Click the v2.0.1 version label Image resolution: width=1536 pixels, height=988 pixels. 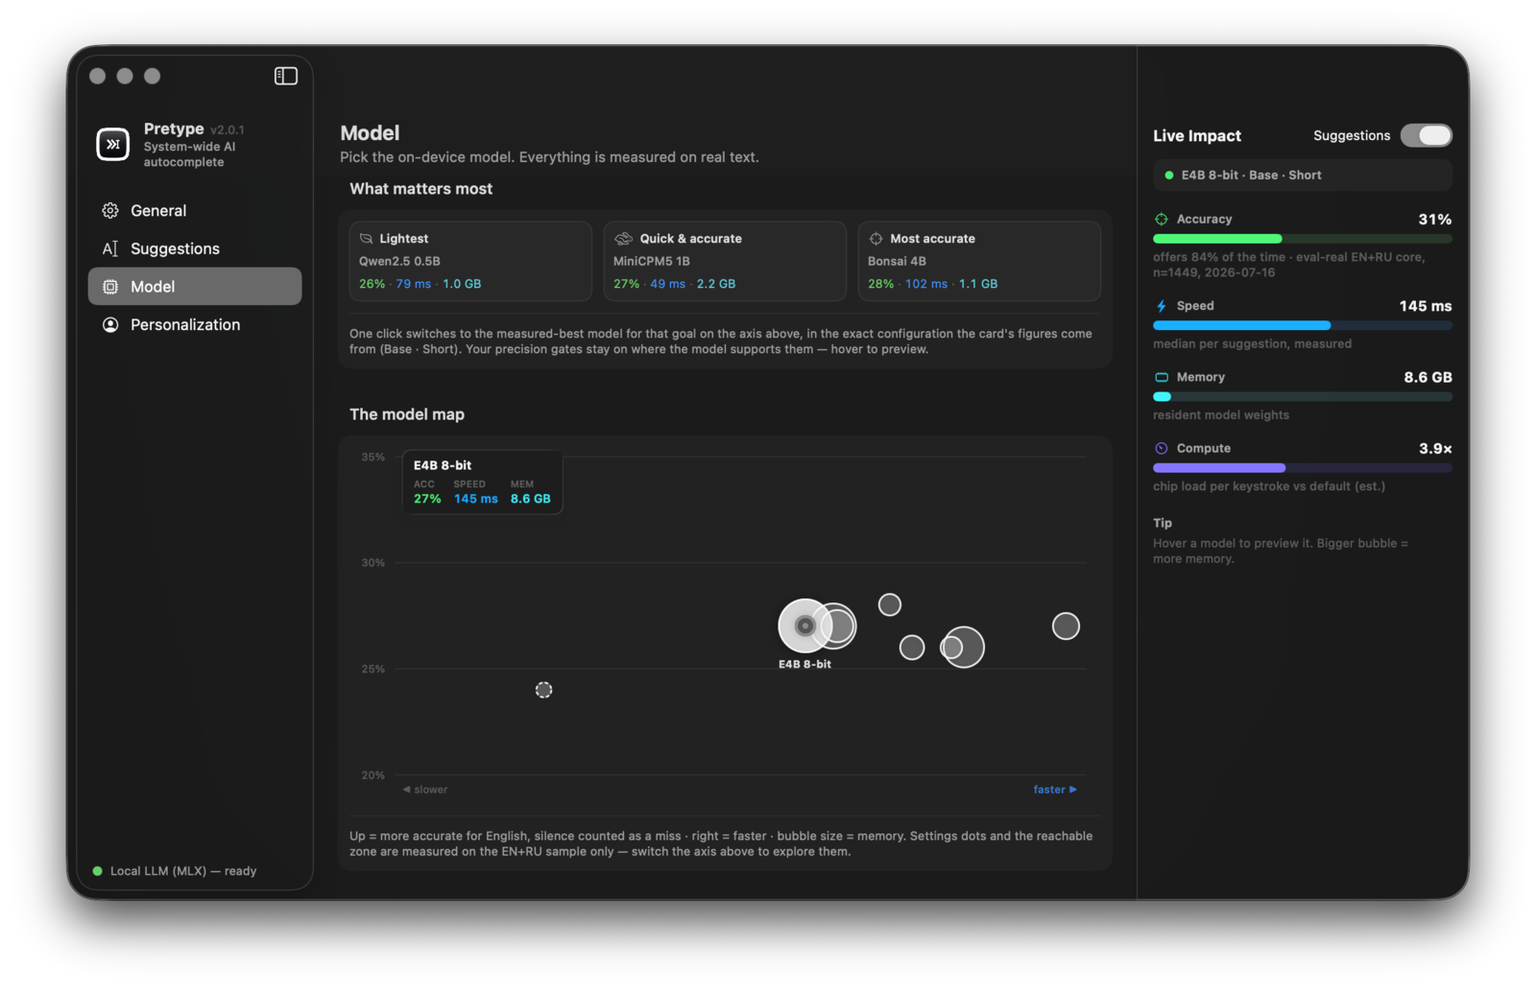click(x=228, y=129)
